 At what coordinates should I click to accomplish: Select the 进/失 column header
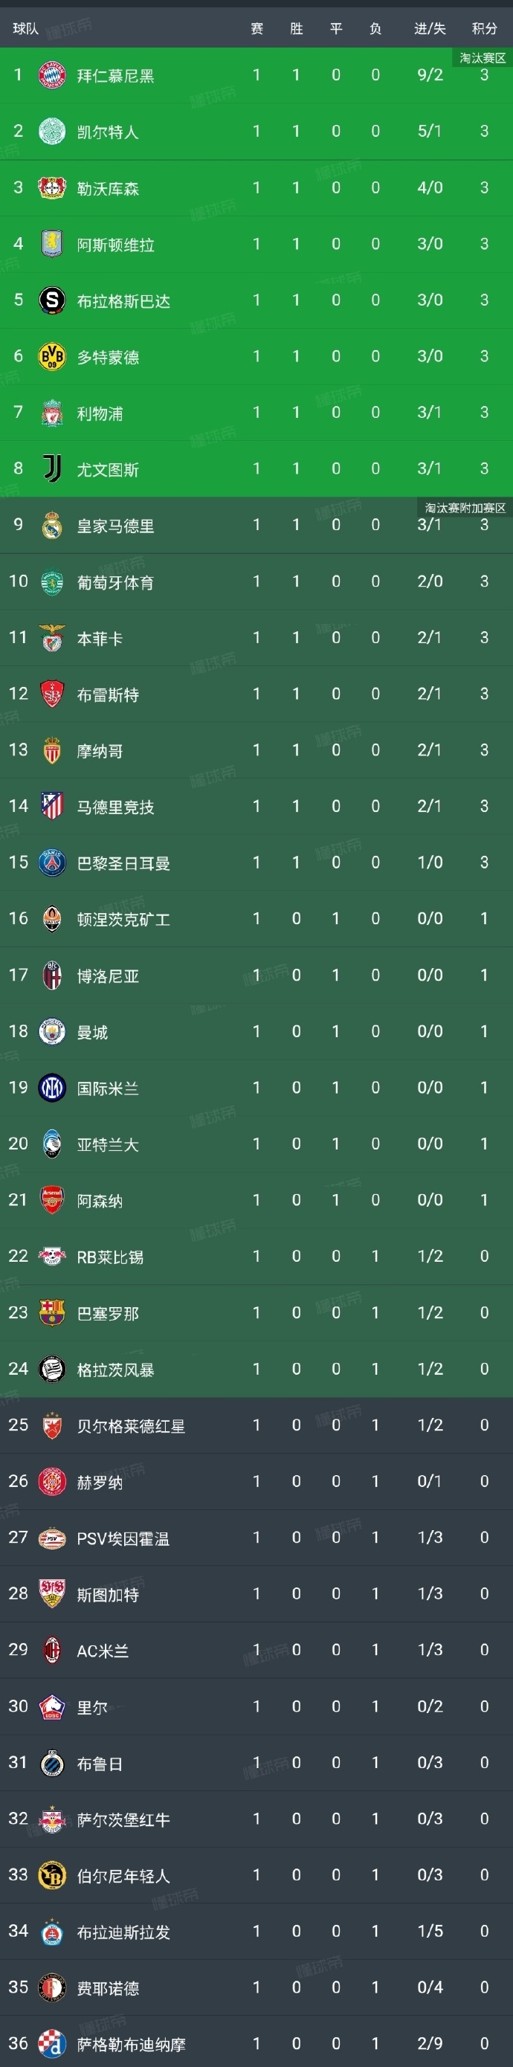coord(430,29)
